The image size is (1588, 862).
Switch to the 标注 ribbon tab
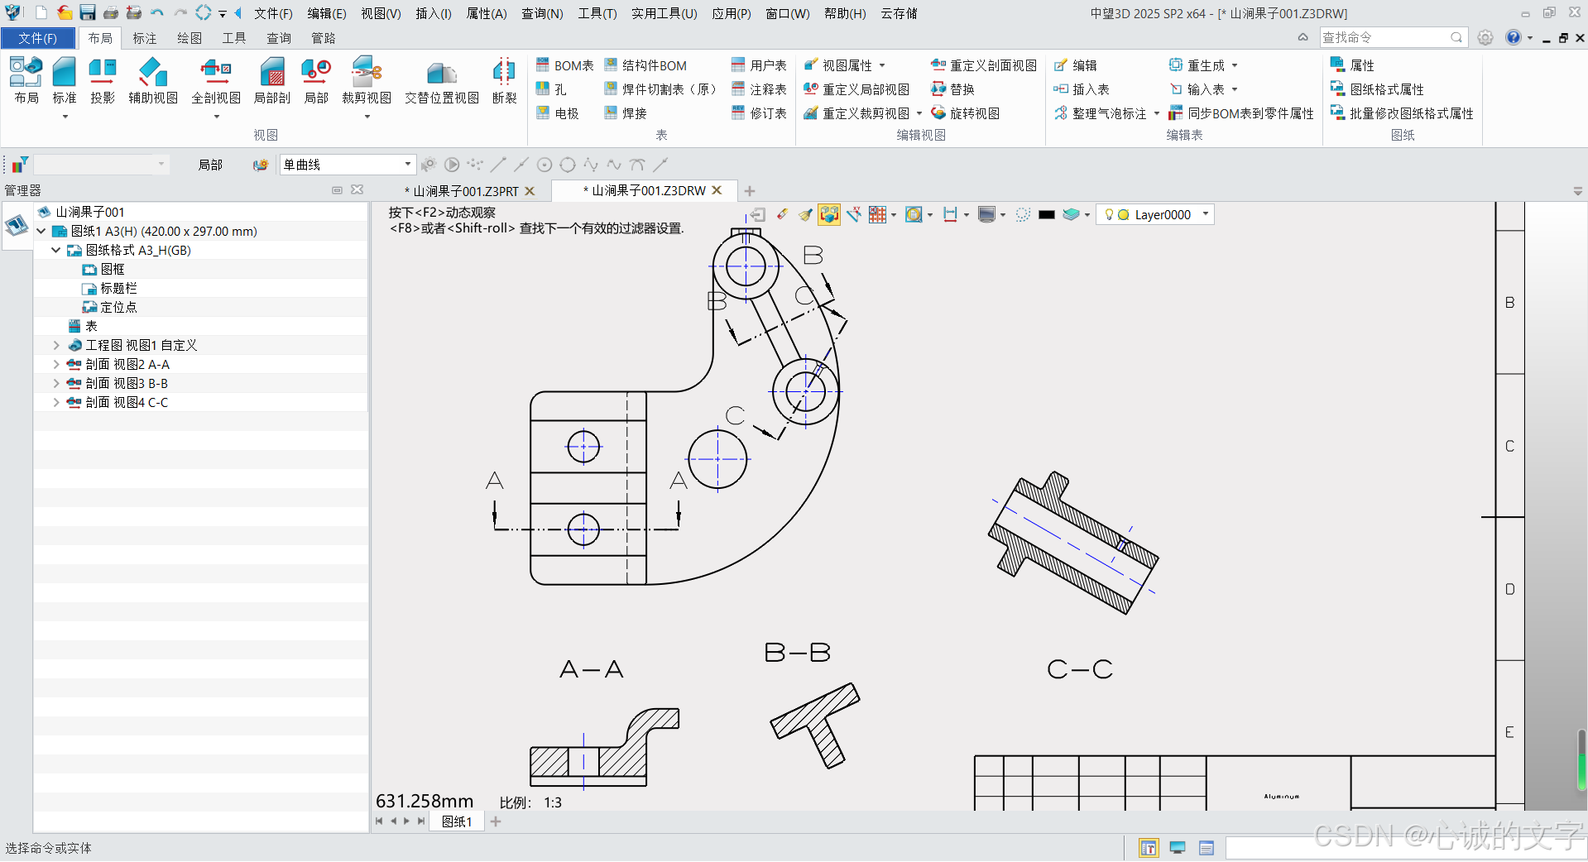145,38
